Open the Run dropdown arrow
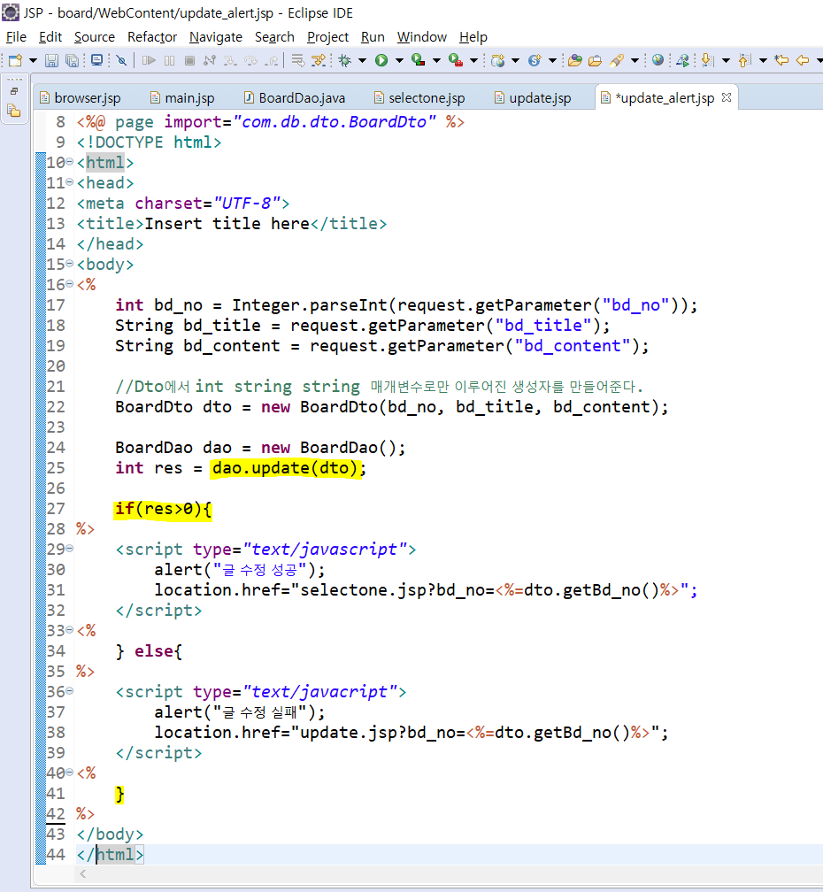 pyautogui.click(x=399, y=60)
